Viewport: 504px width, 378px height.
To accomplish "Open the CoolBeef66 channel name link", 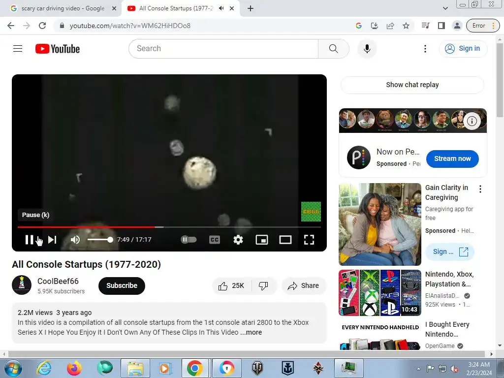I will (58, 281).
